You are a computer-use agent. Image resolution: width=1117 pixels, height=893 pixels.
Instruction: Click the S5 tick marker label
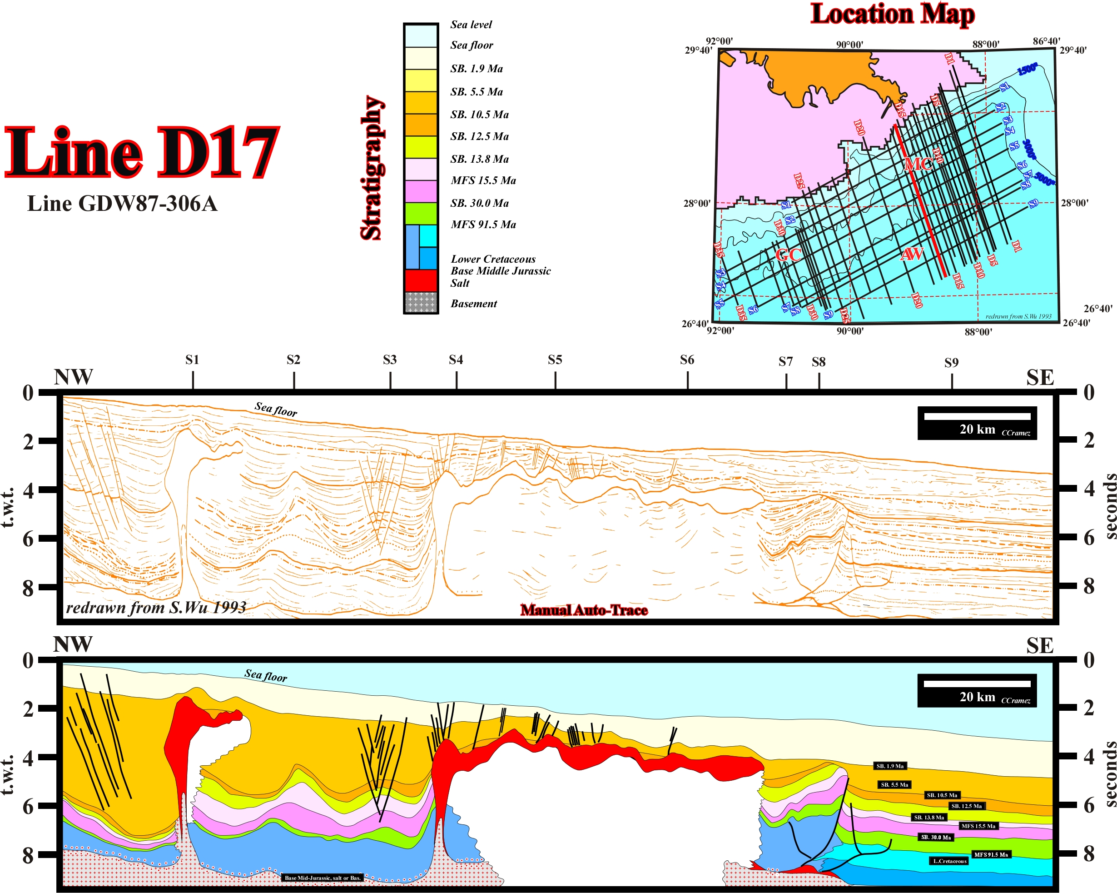point(555,359)
